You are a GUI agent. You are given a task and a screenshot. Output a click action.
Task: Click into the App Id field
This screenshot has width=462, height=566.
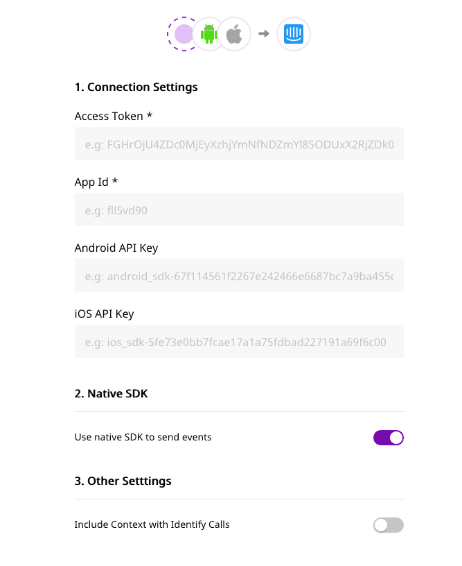click(x=239, y=210)
